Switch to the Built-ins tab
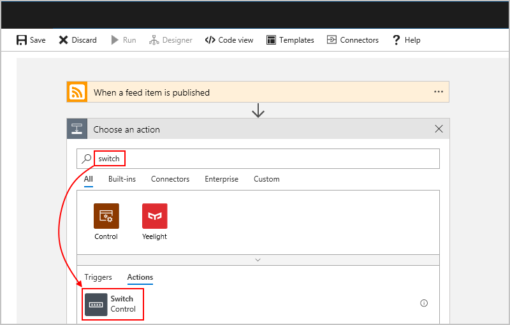Viewport: 510px width, 325px height. [122, 179]
